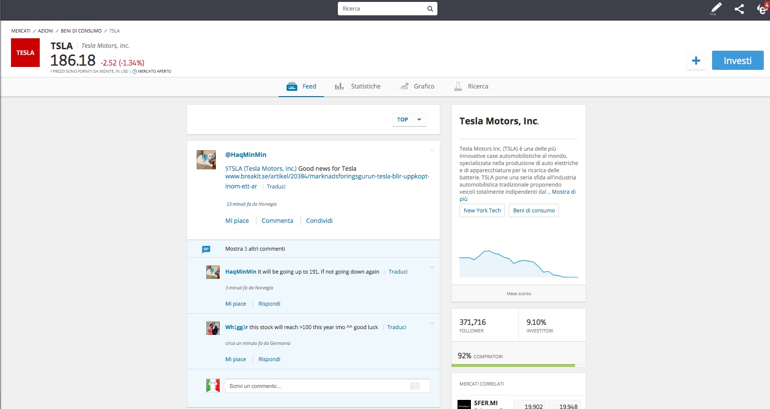Image resolution: width=770 pixels, height=409 pixels.
Task: Click the 186.18 price value
Action: pos(73,60)
